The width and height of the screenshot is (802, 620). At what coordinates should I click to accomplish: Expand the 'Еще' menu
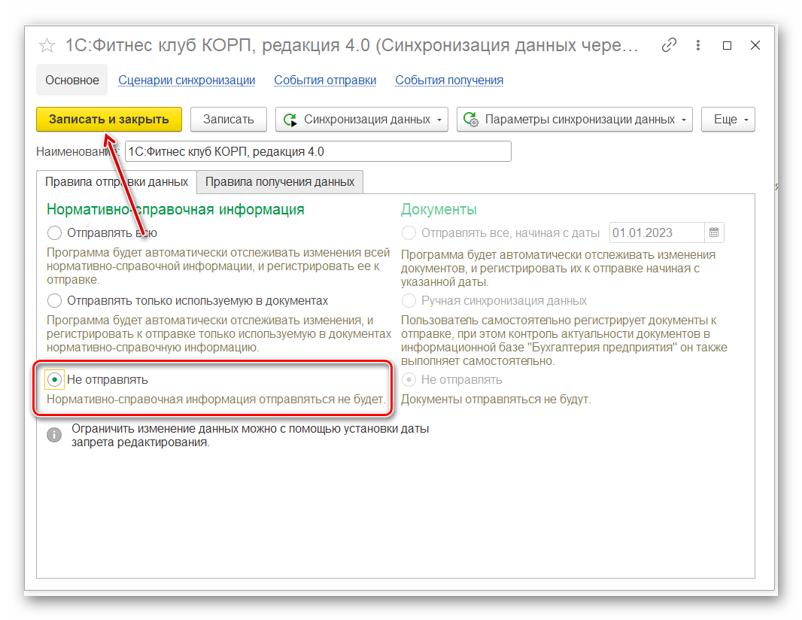coord(728,119)
